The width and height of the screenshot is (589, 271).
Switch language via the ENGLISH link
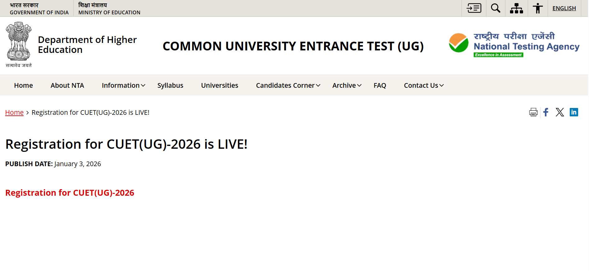pos(564,8)
